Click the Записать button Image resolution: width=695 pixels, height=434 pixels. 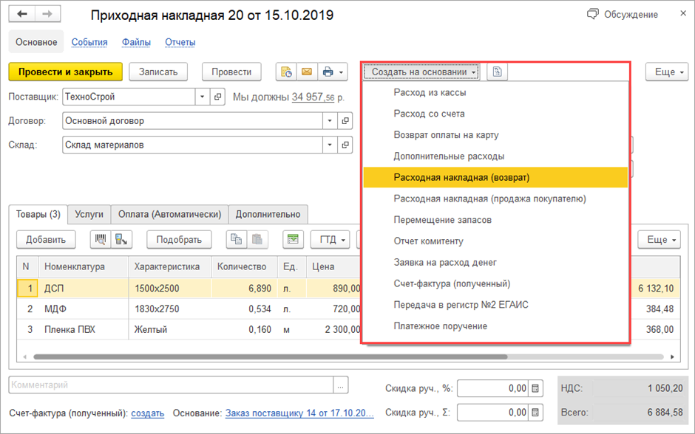(x=158, y=72)
